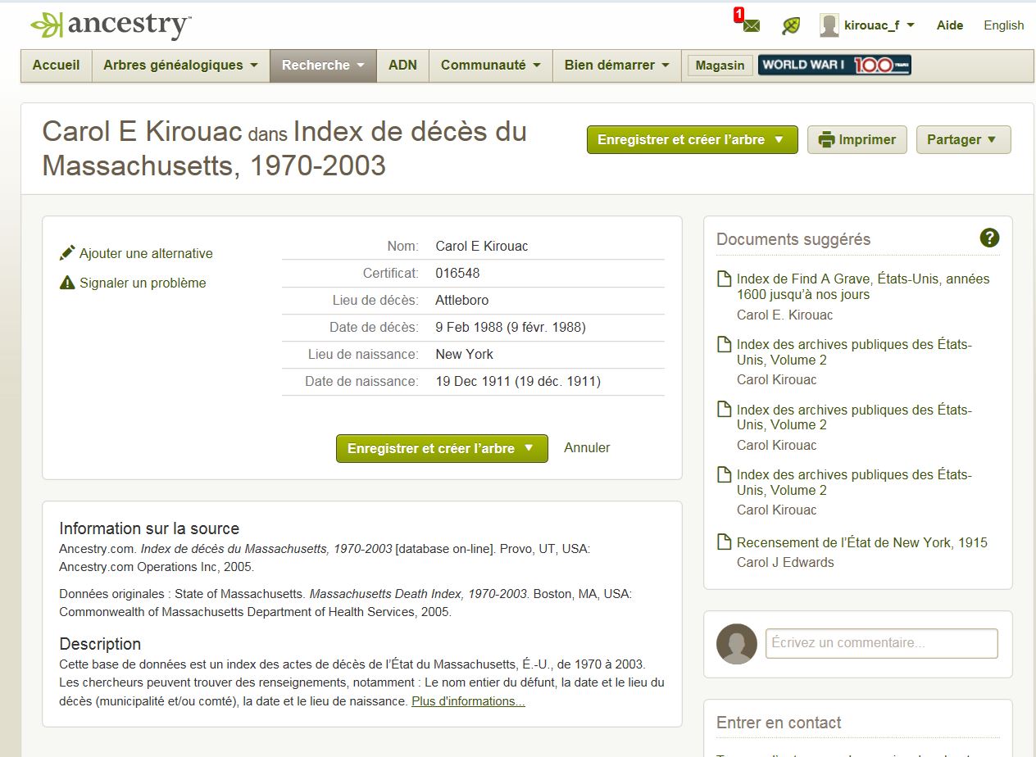Select the death place Attleboro
The height and width of the screenshot is (757, 1036).
(x=462, y=300)
